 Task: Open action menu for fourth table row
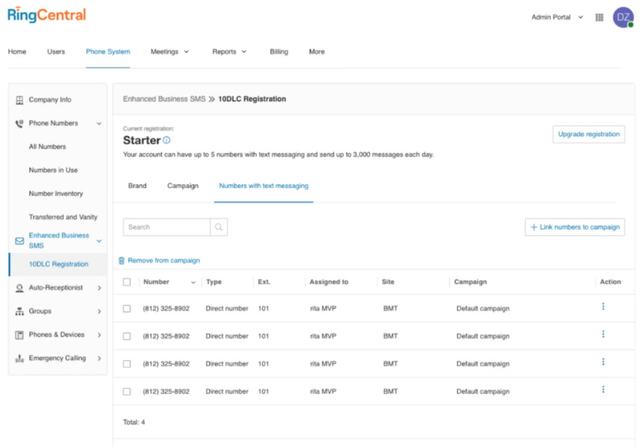tap(603, 390)
